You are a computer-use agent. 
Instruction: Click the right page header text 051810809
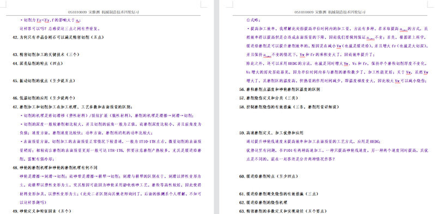(x=330, y=12)
